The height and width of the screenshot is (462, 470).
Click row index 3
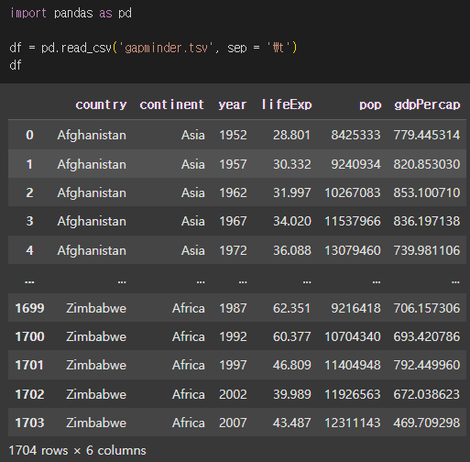click(x=29, y=221)
